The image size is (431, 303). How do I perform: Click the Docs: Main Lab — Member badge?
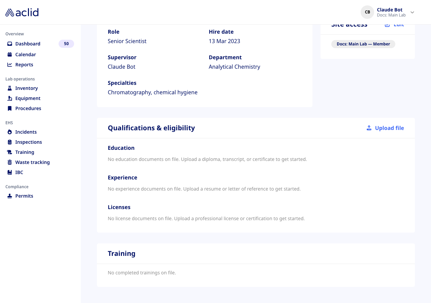tap(363, 44)
